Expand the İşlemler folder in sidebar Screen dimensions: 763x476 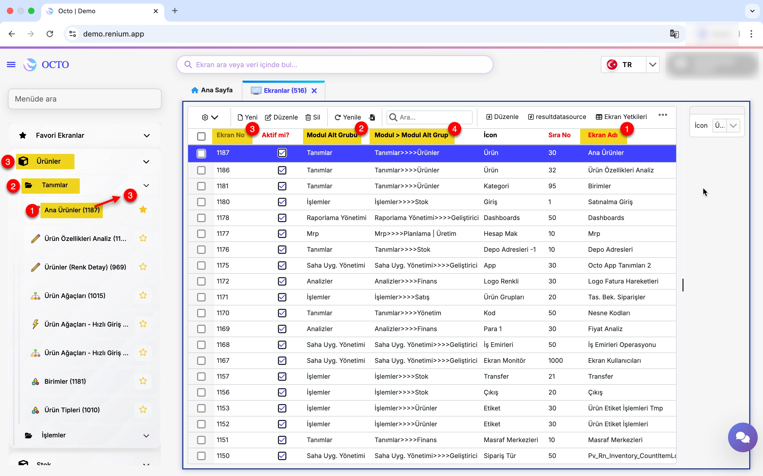[146, 435]
